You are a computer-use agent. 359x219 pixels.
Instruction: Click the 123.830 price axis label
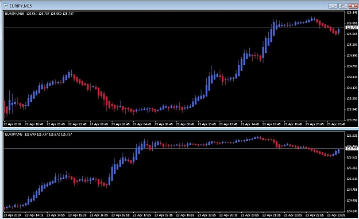352,98
